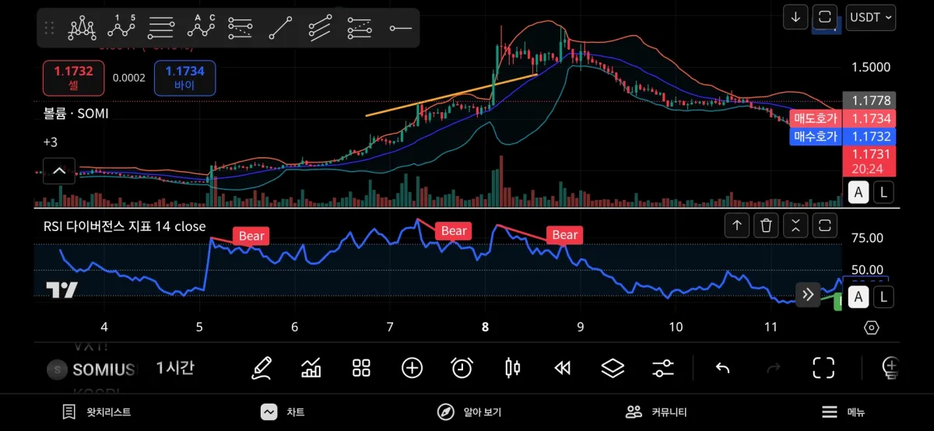
Task: Click the 75.00 RSI scale value
Action: (x=867, y=238)
